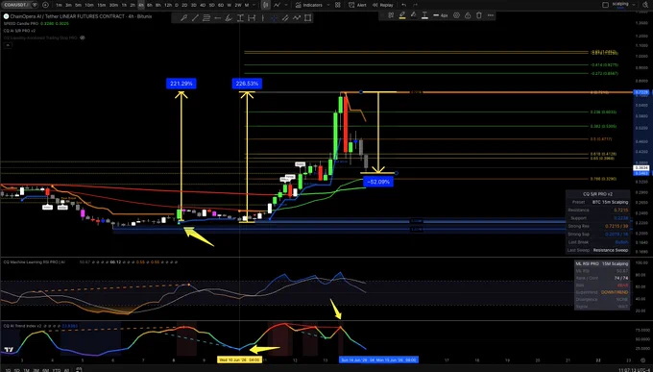This screenshot has width=653, height=372.
Task: Open the indicator templates grid icon
Action: (x=337, y=5)
